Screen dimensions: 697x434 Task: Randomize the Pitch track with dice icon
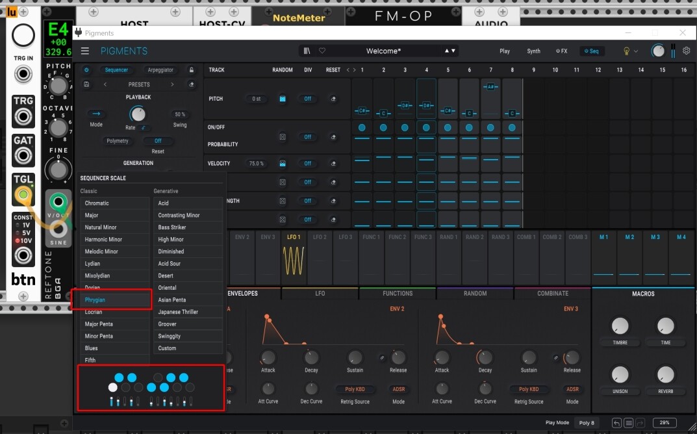pos(283,99)
